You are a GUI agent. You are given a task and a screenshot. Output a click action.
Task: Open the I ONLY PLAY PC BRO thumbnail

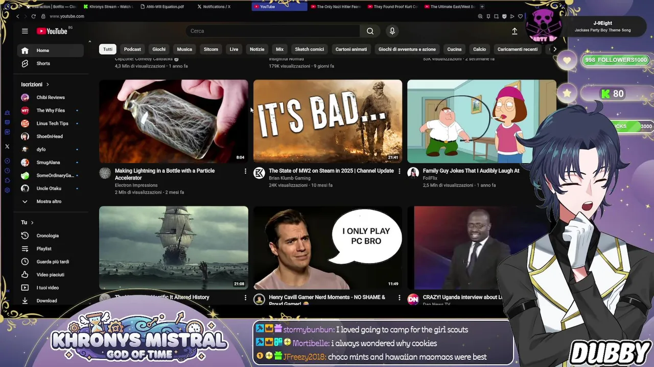(x=328, y=248)
